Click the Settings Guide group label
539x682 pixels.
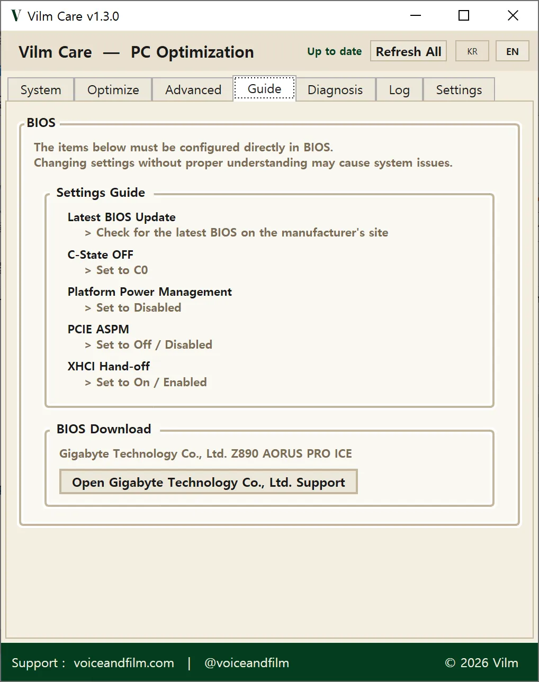pos(101,193)
